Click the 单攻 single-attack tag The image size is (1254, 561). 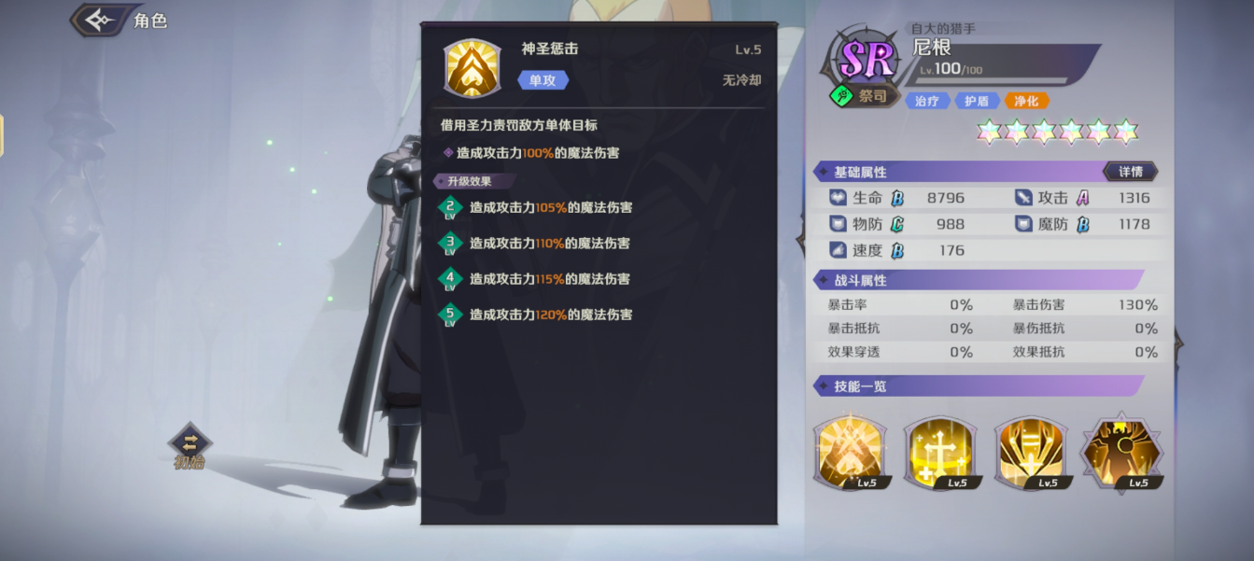[542, 80]
